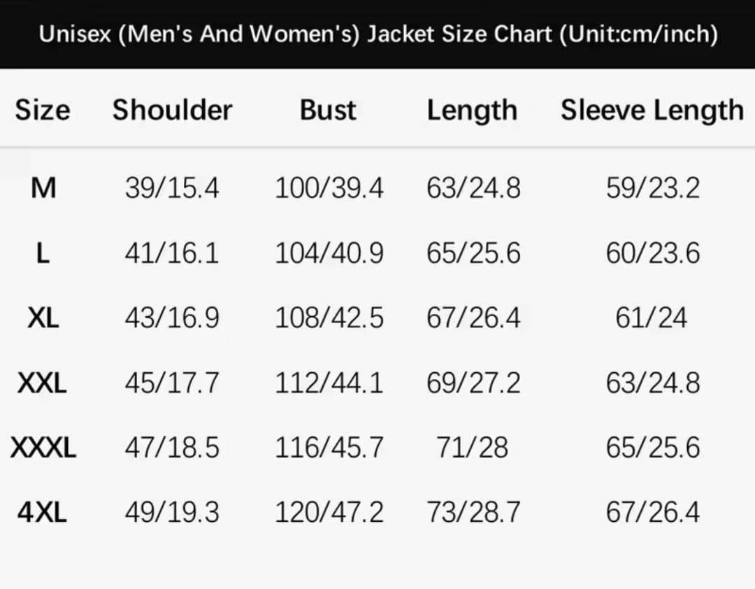Select the L size row label
The height and width of the screenshot is (589, 755).
point(43,253)
